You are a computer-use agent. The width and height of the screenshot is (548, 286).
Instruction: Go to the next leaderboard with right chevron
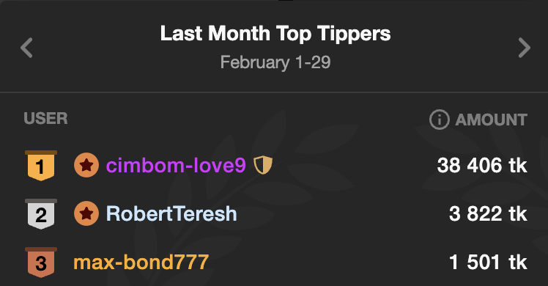click(525, 48)
